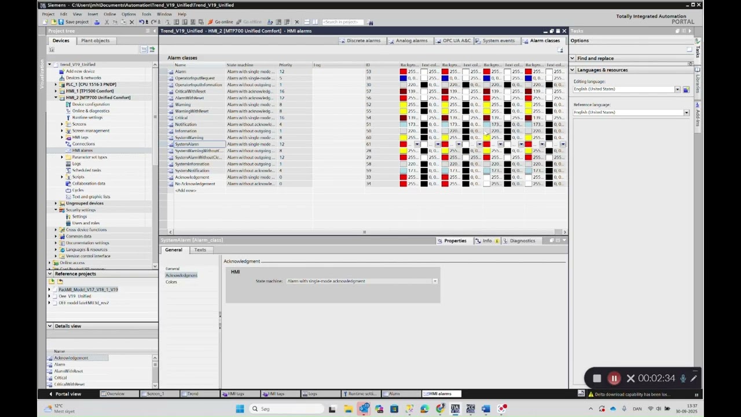Open Word from the Windows taskbar

[486, 409]
